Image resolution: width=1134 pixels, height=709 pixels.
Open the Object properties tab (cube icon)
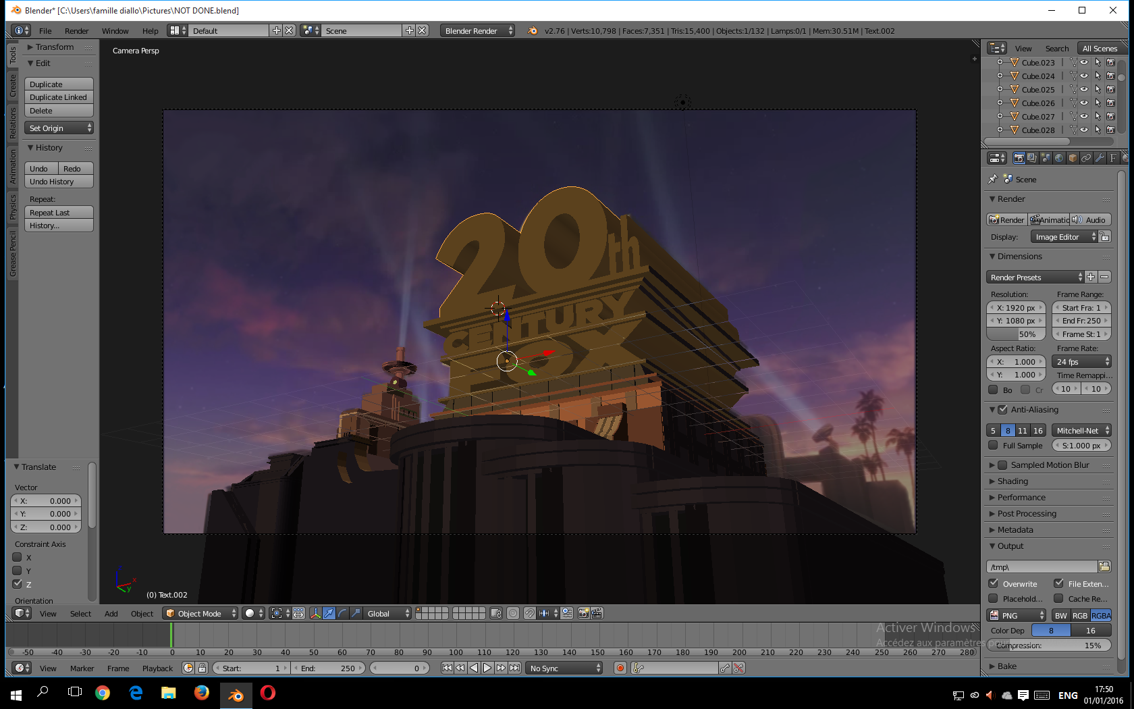(x=1073, y=158)
